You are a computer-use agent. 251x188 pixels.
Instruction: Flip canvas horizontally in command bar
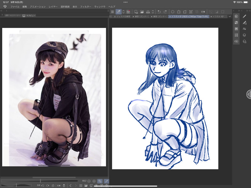203,12
